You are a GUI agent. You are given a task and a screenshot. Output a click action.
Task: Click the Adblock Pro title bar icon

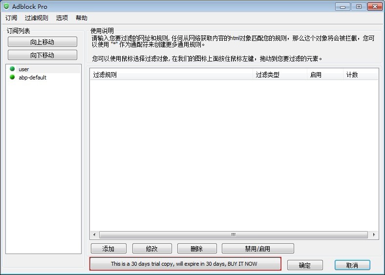pos(6,6)
